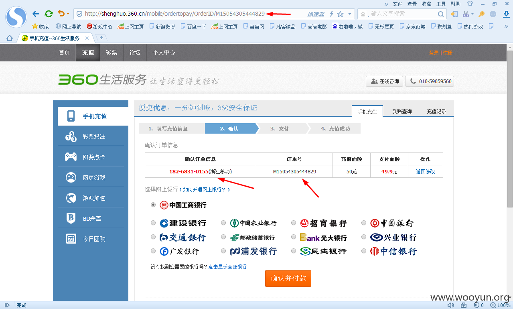Image resolution: width=513 pixels, height=309 pixels.
Task: Click the 登录 link
Action: 434,53
